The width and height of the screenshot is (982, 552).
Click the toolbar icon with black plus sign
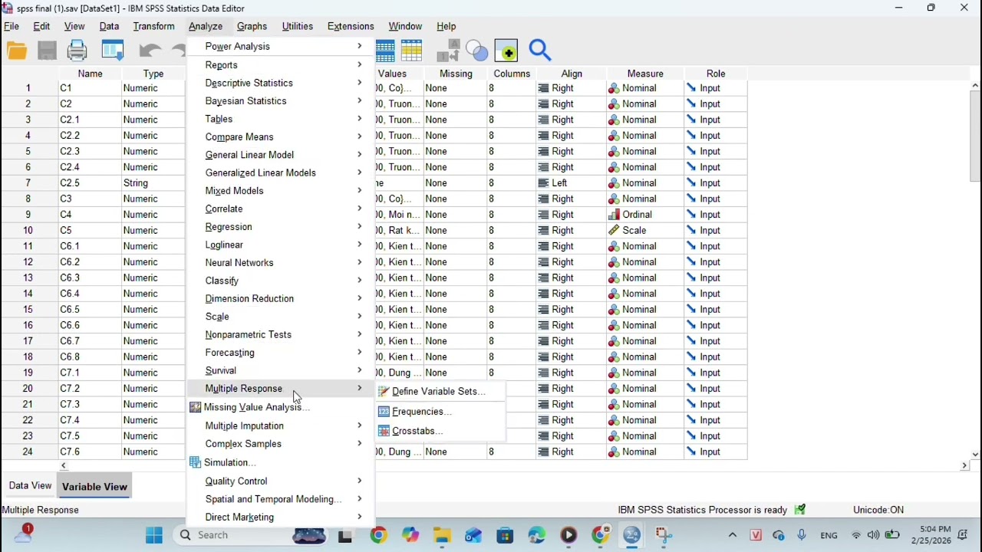[506, 51]
